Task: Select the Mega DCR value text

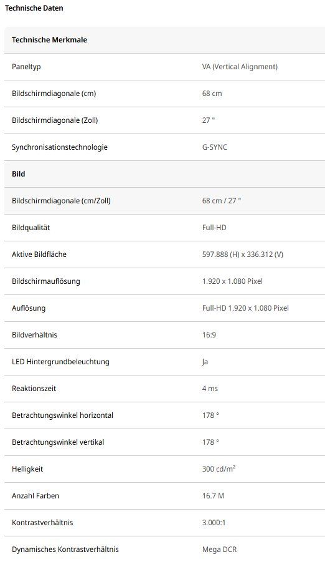Action: click(x=219, y=550)
